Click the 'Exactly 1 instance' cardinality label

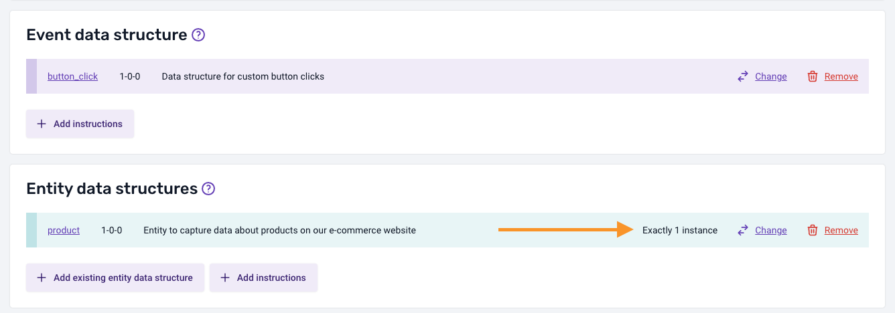tap(679, 231)
